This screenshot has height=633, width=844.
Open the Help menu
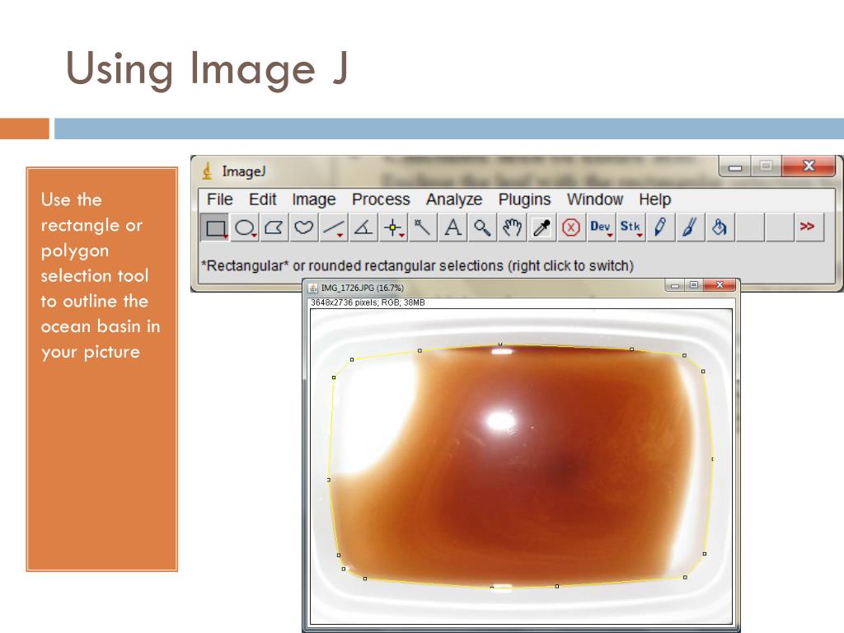tap(654, 199)
